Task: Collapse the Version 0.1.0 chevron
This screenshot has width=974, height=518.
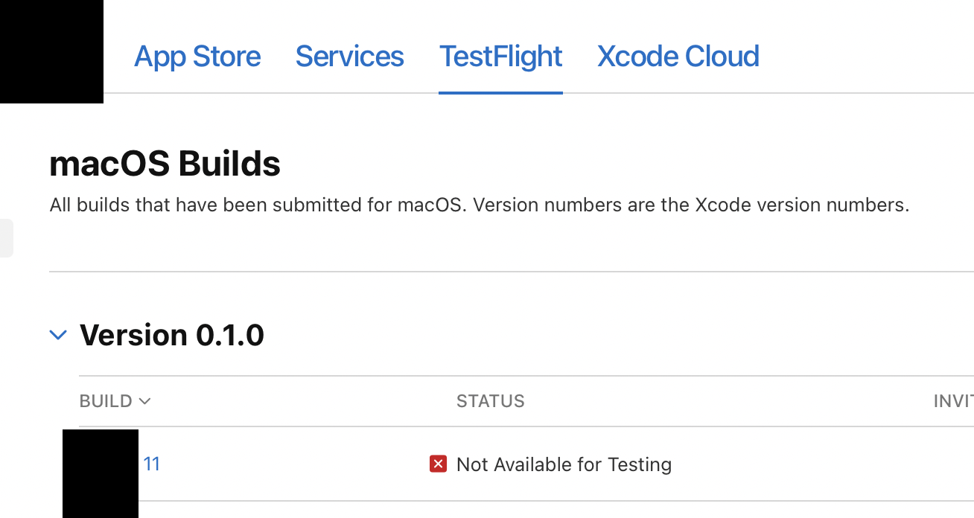Action: tap(58, 336)
